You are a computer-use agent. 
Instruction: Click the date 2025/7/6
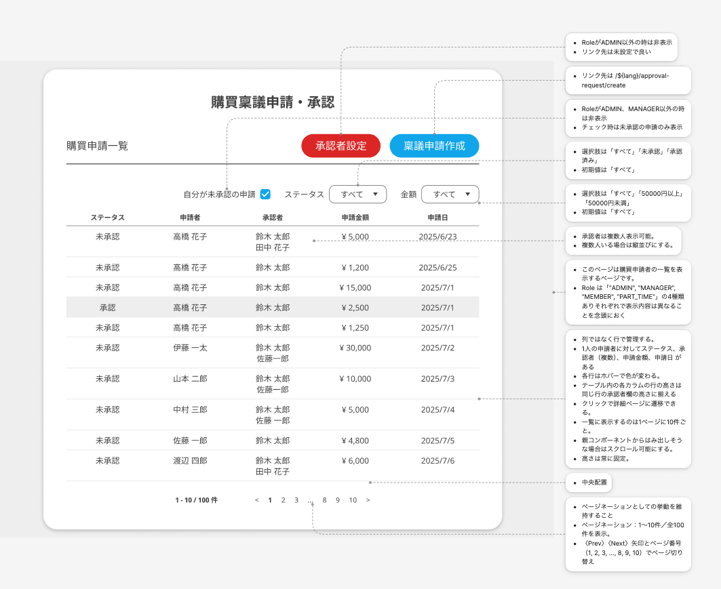pos(437,460)
